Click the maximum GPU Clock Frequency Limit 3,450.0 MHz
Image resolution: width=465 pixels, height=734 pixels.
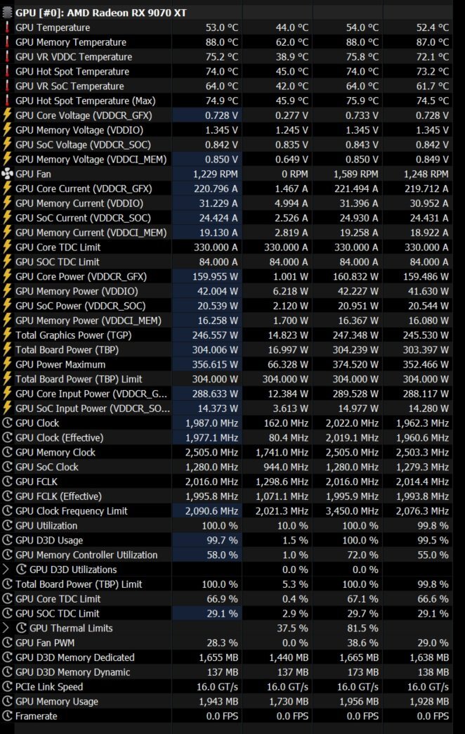(x=352, y=511)
